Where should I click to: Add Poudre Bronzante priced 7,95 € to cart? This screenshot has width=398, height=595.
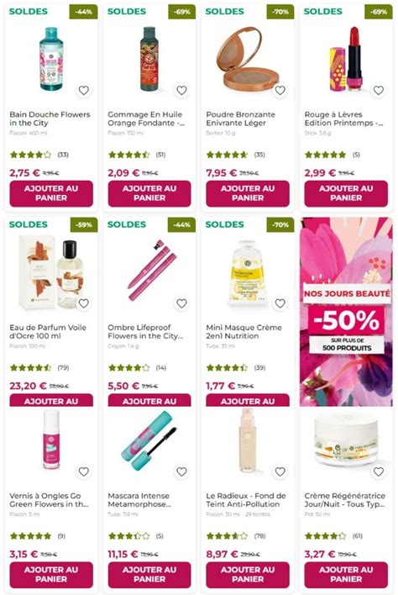click(x=248, y=193)
